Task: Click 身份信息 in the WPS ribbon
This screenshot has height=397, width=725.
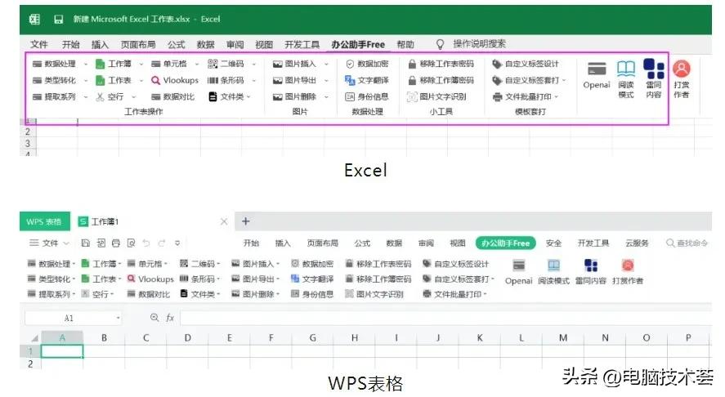Action: [x=312, y=294]
